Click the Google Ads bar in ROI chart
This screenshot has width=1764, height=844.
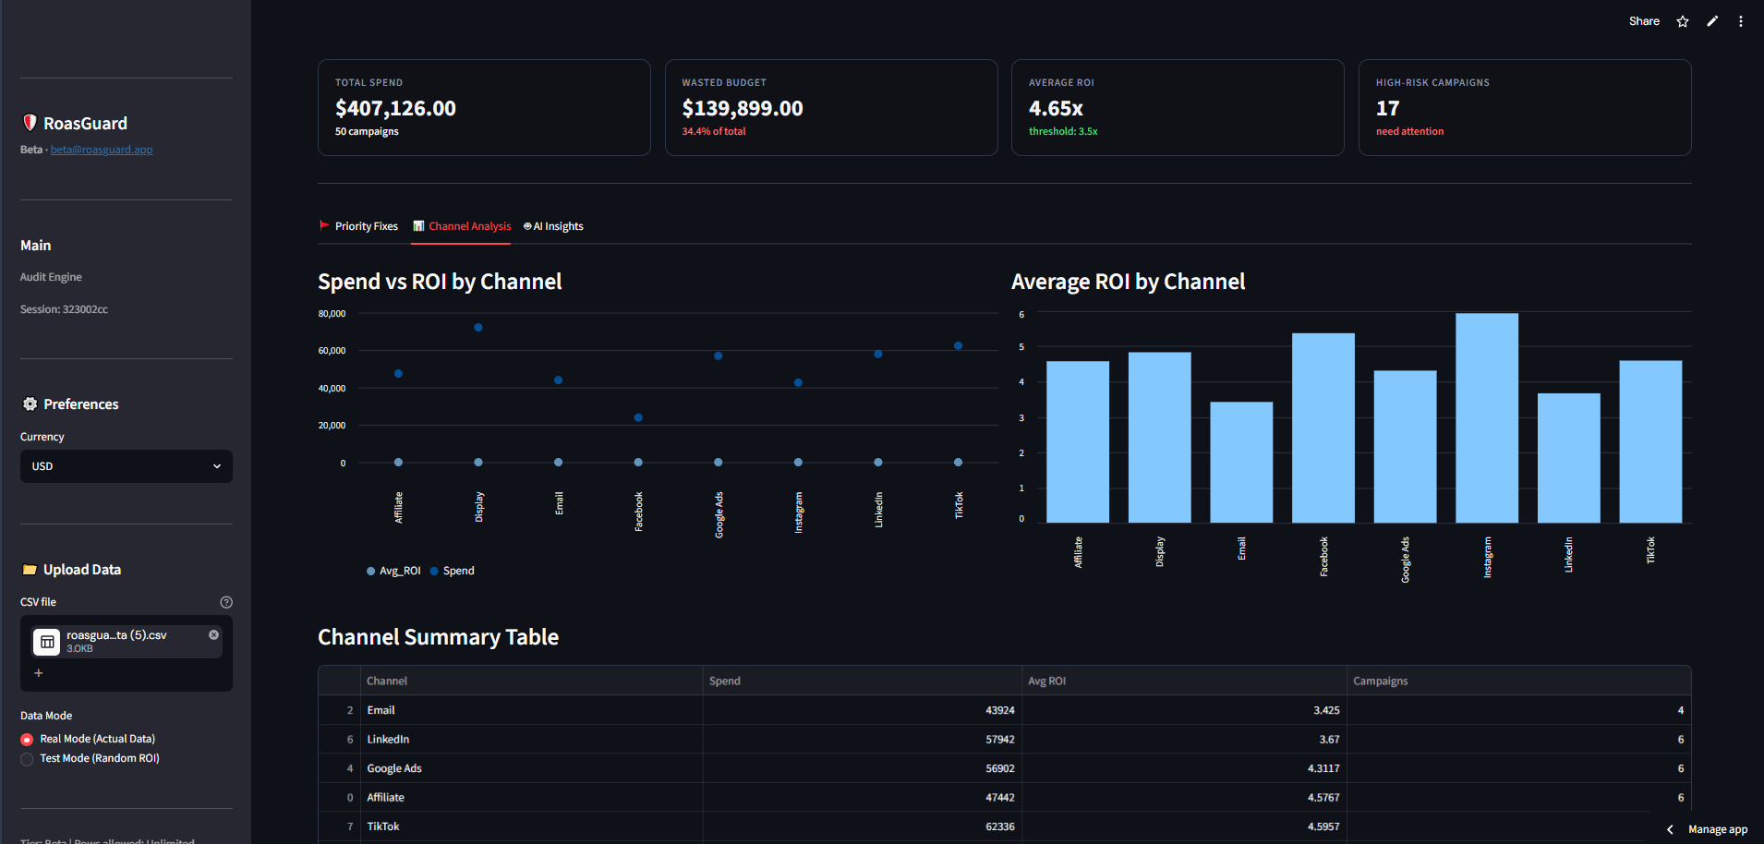pos(1406,447)
